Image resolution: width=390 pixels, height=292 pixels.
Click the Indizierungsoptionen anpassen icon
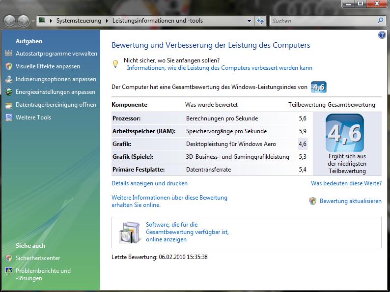9,79
